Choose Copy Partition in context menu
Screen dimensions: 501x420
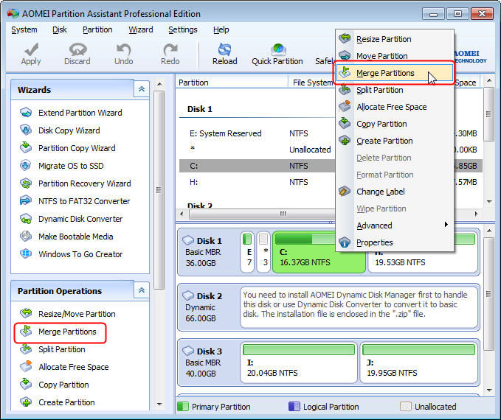point(395,124)
